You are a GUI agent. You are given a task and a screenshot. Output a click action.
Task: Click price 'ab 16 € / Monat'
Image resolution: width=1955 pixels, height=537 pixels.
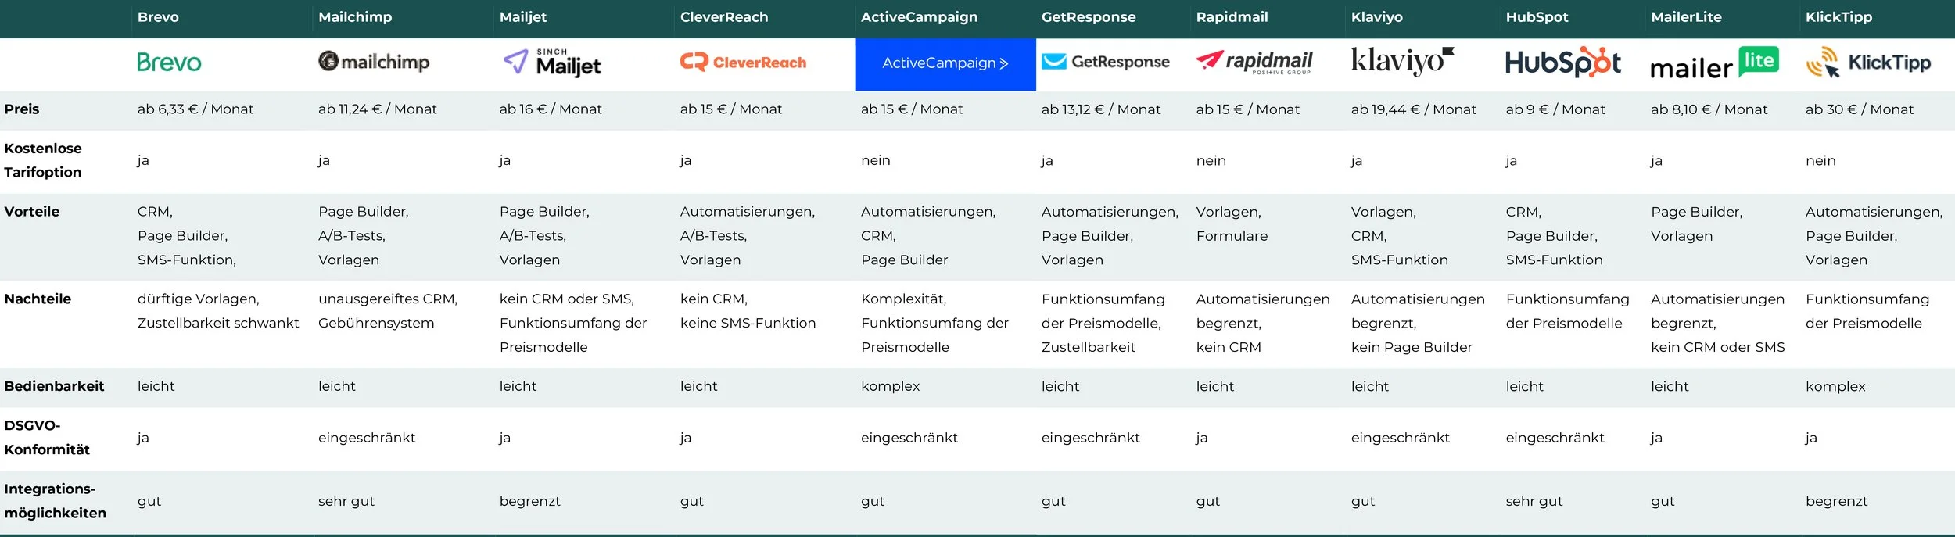pyautogui.click(x=551, y=109)
